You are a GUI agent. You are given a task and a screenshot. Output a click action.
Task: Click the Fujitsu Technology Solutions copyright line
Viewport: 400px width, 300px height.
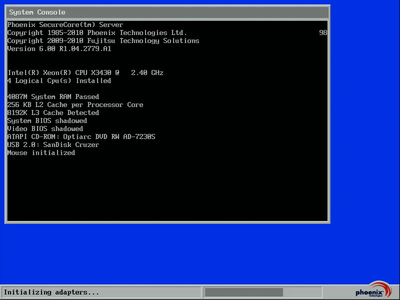(103, 41)
